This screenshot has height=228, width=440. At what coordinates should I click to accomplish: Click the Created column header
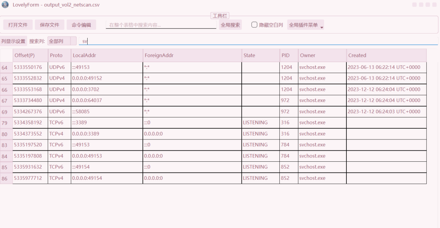386,55
